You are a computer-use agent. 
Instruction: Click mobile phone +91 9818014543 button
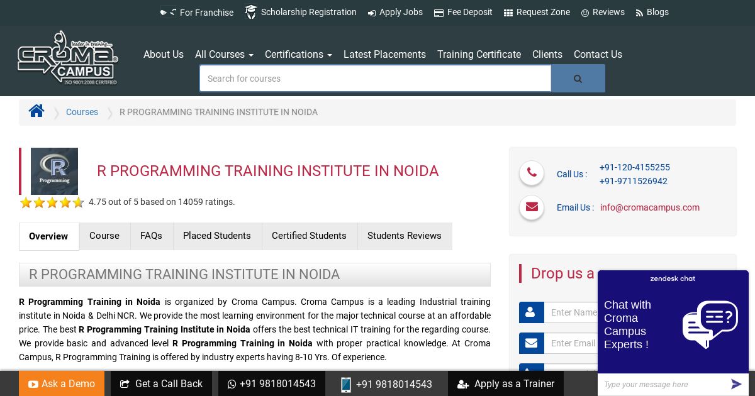[386, 383]
